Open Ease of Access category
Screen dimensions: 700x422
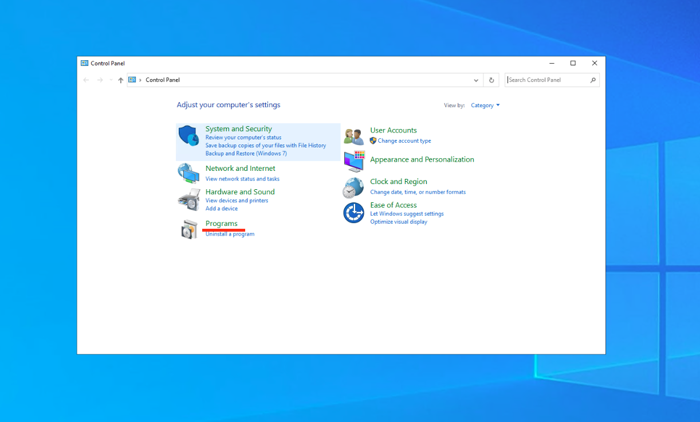click(394, 205)
